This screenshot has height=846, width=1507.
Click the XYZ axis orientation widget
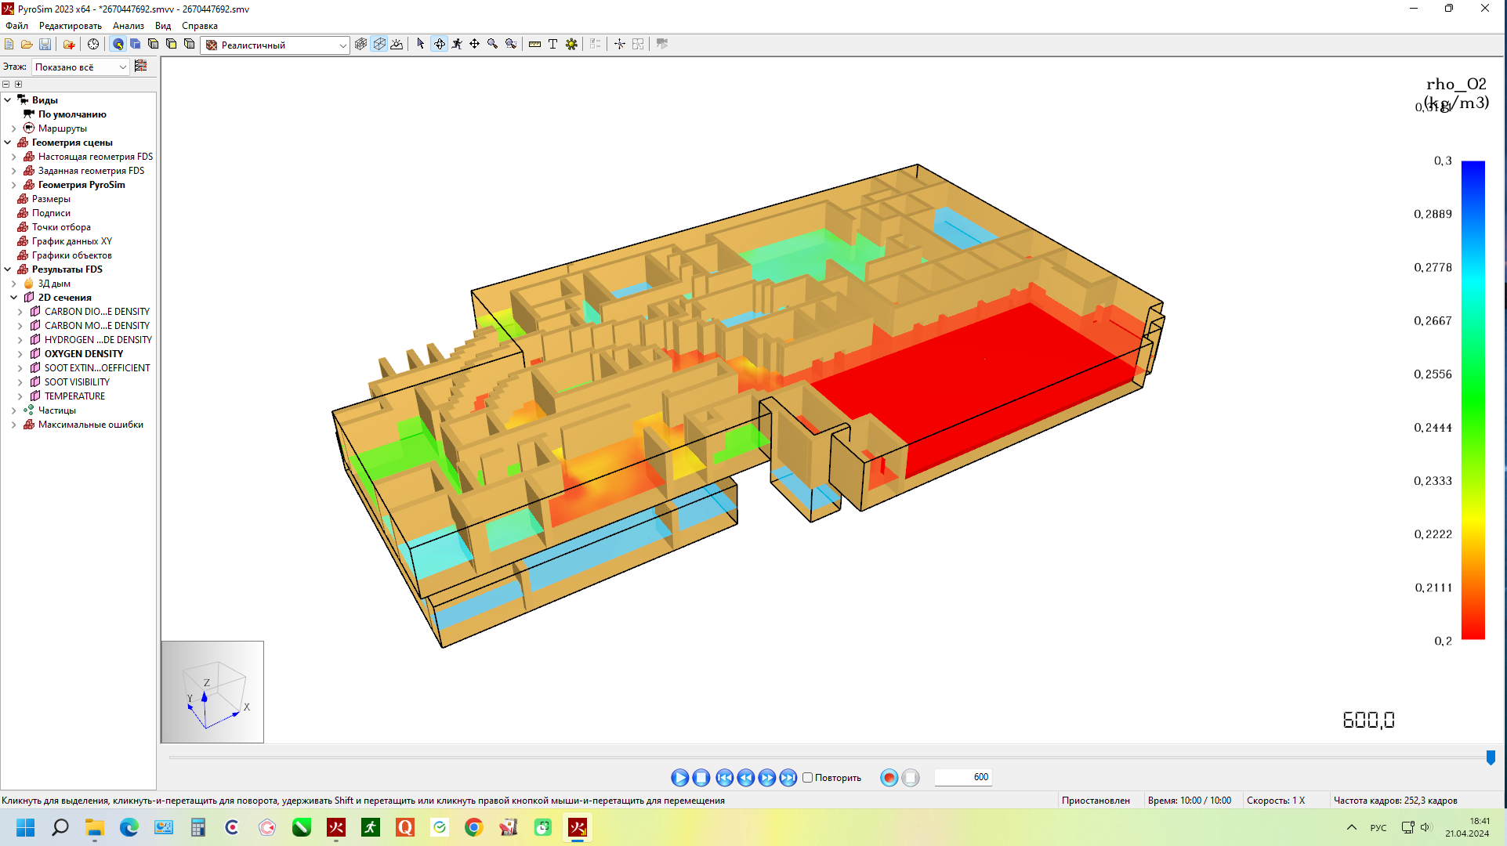(212, 692)
